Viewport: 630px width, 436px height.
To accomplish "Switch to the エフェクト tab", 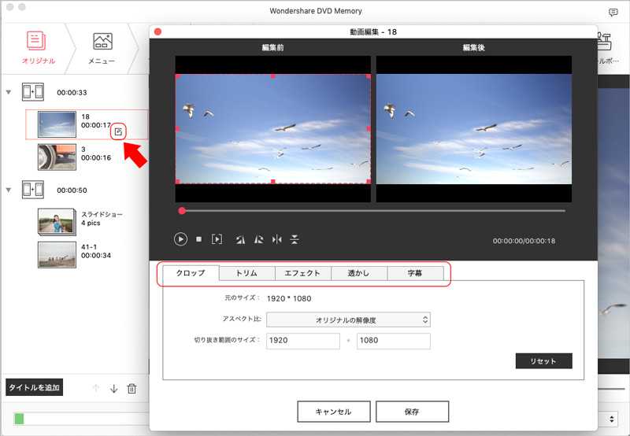I will (302, 273).
